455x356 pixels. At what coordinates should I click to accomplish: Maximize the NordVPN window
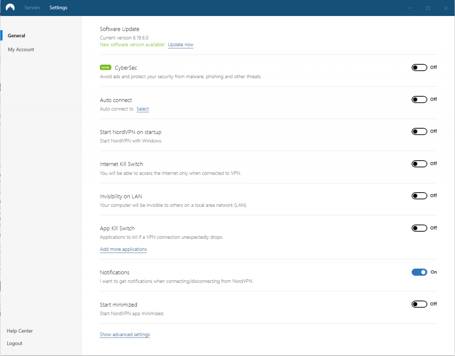tap(428, 8)
